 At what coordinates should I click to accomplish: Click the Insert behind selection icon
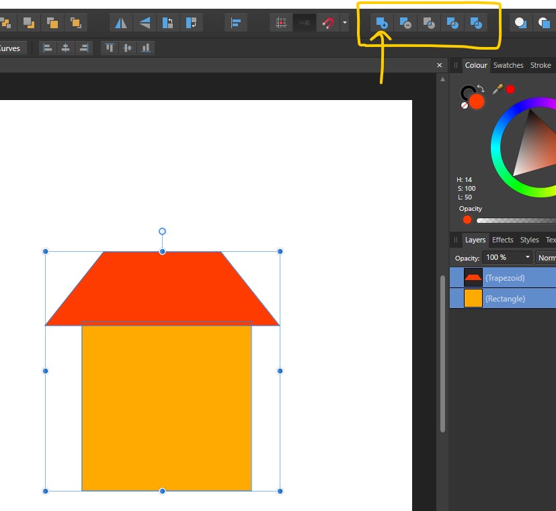[x=520, y=24]
